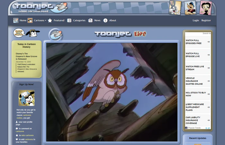Click the Bugs Bunny header picture

175,7
